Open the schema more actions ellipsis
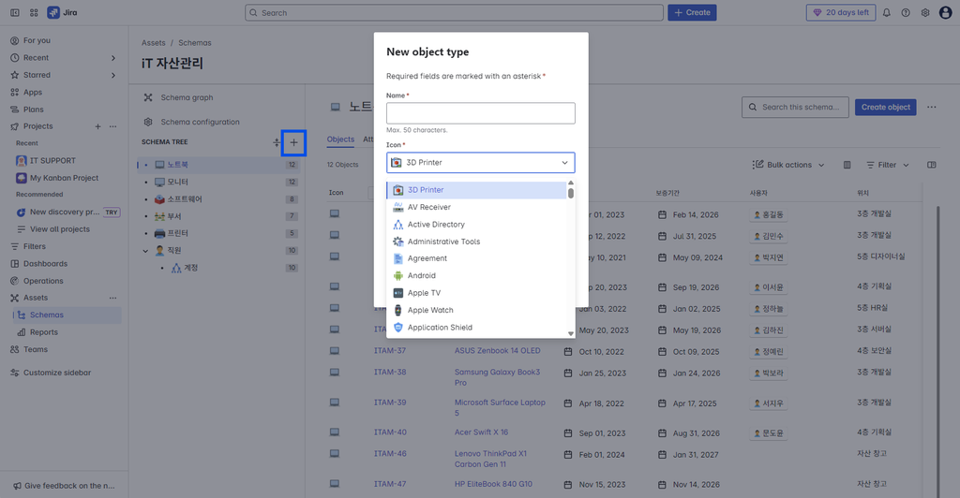960x498 pixels. click(x=931, y=107)
